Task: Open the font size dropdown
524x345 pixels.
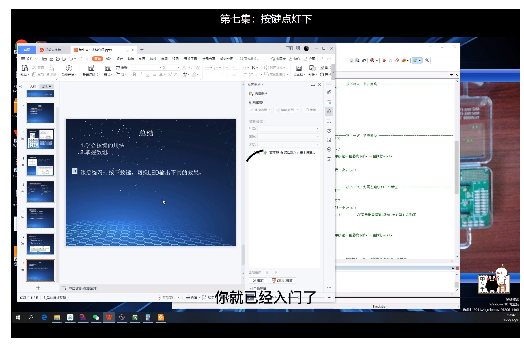Action: [x=178, y=68]
